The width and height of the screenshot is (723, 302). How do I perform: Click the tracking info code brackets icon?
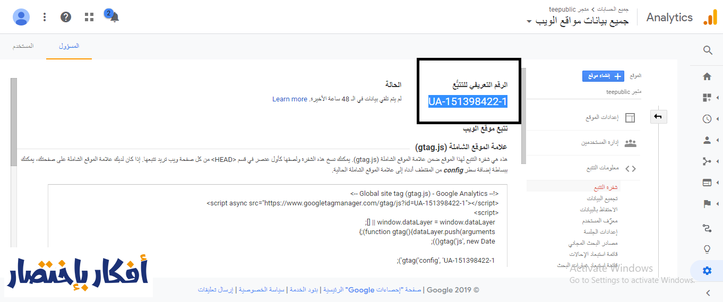(630, 168)
